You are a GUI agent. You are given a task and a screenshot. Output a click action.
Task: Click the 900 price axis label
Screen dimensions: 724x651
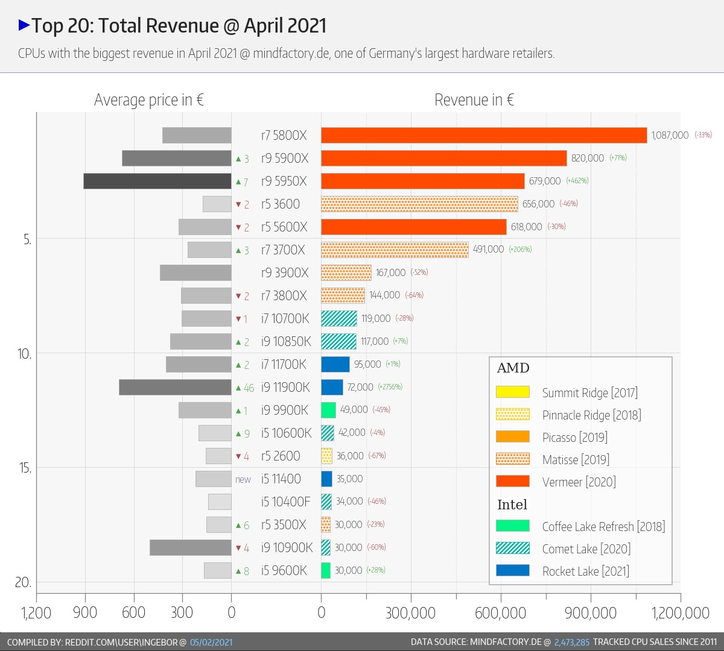(x=85, y=613)
